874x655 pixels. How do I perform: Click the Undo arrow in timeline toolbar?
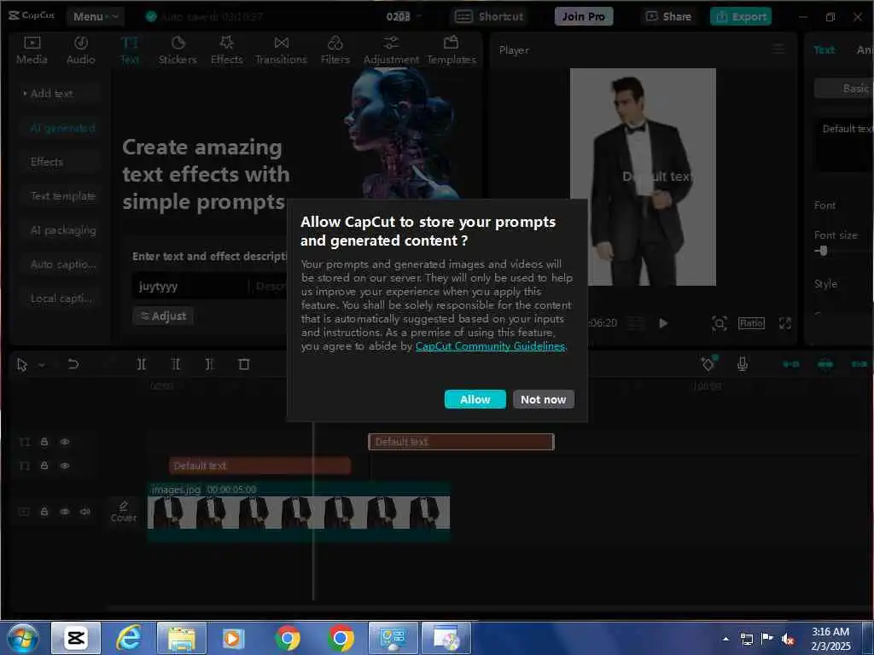point(73,364)
